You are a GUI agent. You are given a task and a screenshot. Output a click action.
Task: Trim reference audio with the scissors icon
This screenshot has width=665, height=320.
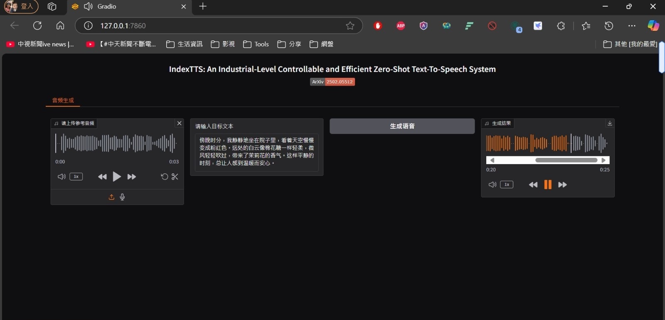point(175,177)
